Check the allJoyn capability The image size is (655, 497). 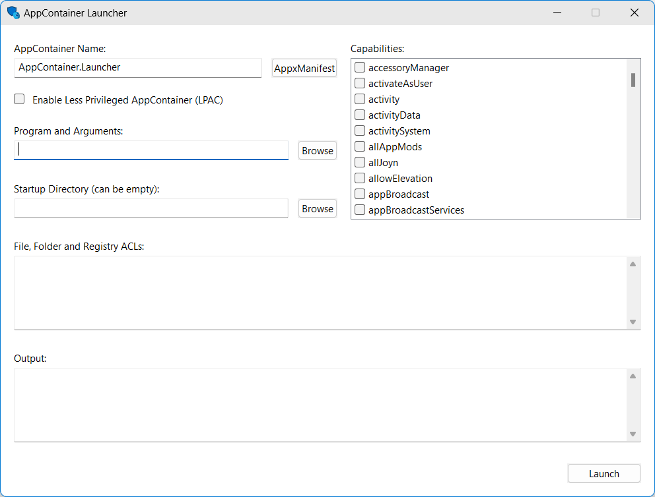[360, 162]
